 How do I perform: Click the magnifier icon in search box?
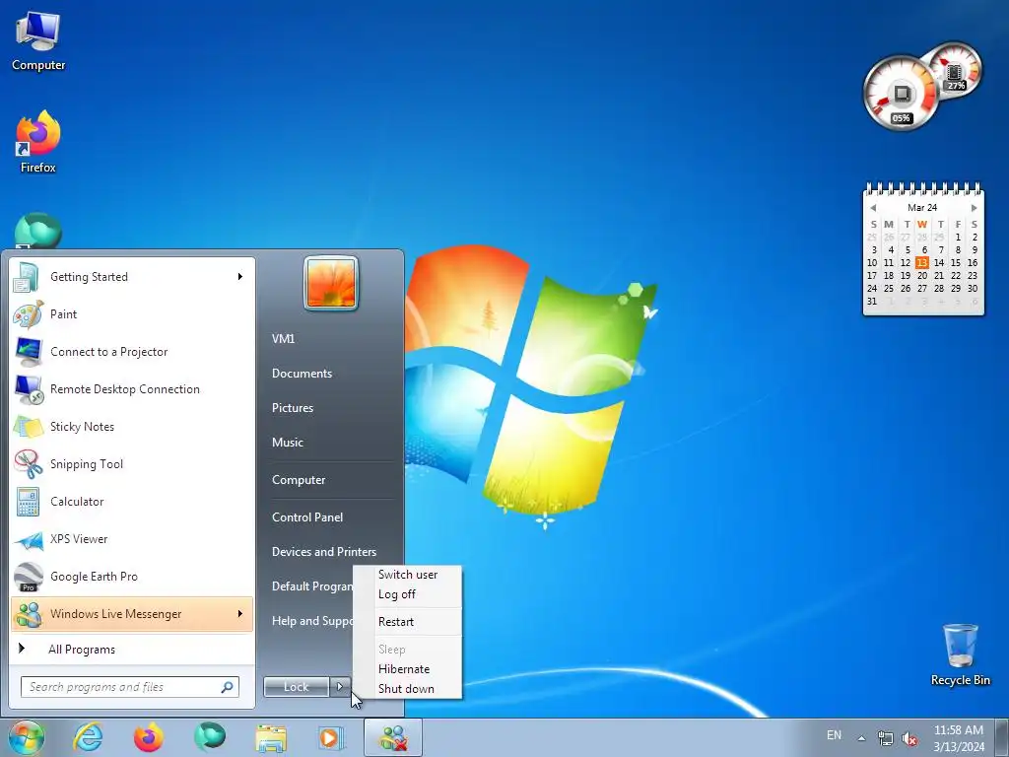(228, 687)
